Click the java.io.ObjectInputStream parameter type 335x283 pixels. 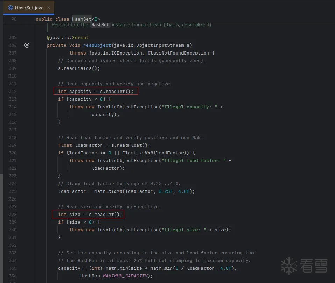[149, 45]
